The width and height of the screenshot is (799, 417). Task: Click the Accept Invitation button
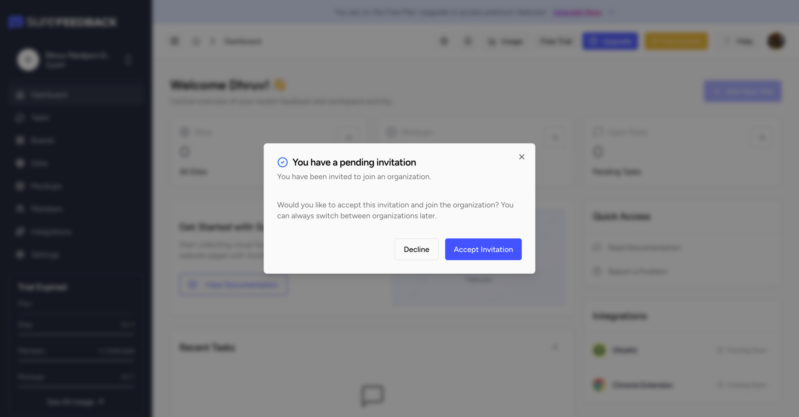pos(483,249)
